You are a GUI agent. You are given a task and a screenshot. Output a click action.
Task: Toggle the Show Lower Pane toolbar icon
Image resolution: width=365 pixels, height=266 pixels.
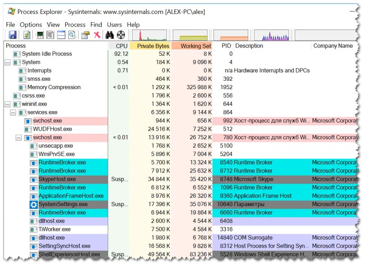(x=61, y=35)
